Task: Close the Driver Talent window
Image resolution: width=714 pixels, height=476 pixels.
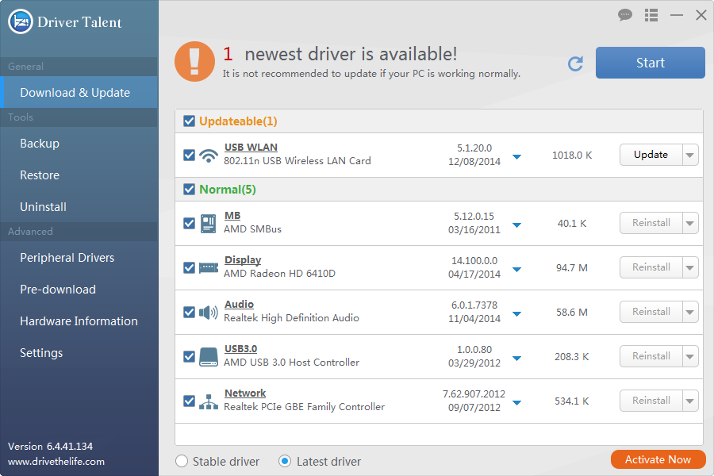Action: click(x=701, y=15)
